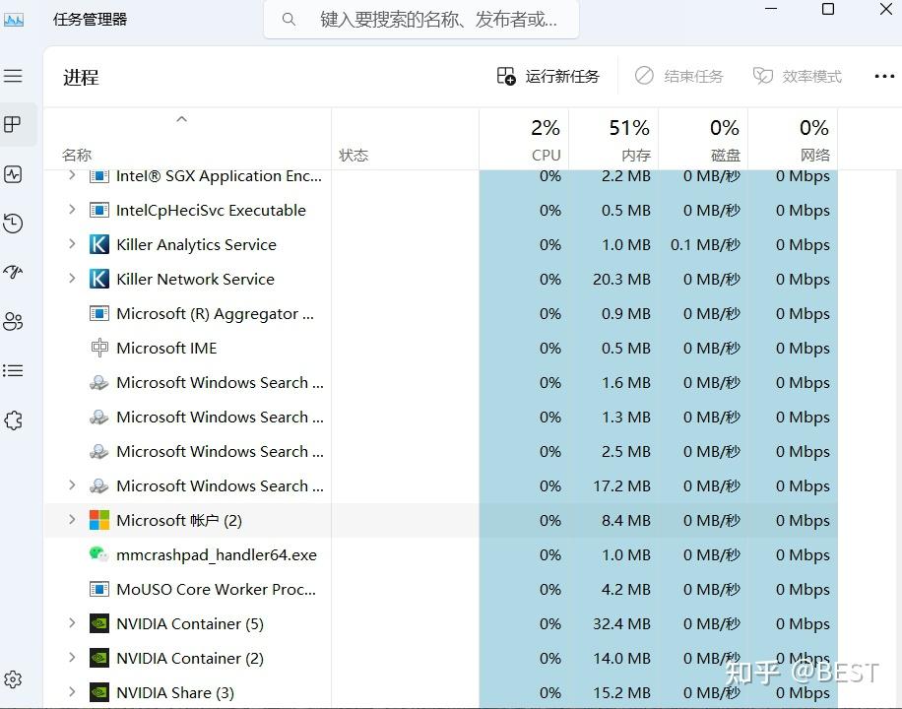Select Microsoft (R) Aggregator row name
Screen dimensions: 902x709
click(x=215, y=314)
